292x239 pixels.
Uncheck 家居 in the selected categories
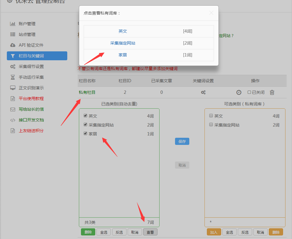[86, 134]
